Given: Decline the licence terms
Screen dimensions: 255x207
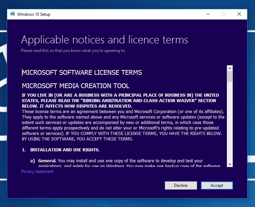Looking at the screenshot, I should click(181, 185).
